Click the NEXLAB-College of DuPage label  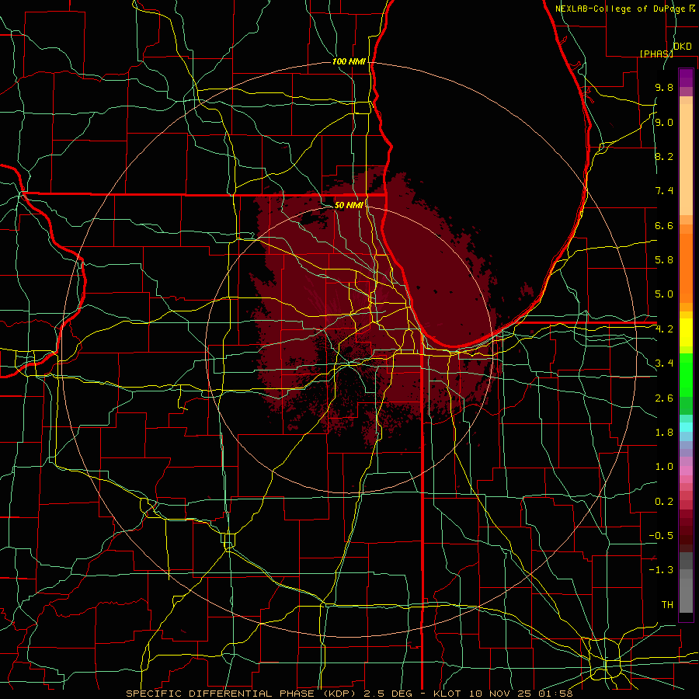[x=624, y=9]
